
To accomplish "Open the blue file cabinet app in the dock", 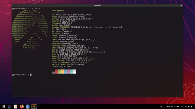I will click(x=28, y=107).
